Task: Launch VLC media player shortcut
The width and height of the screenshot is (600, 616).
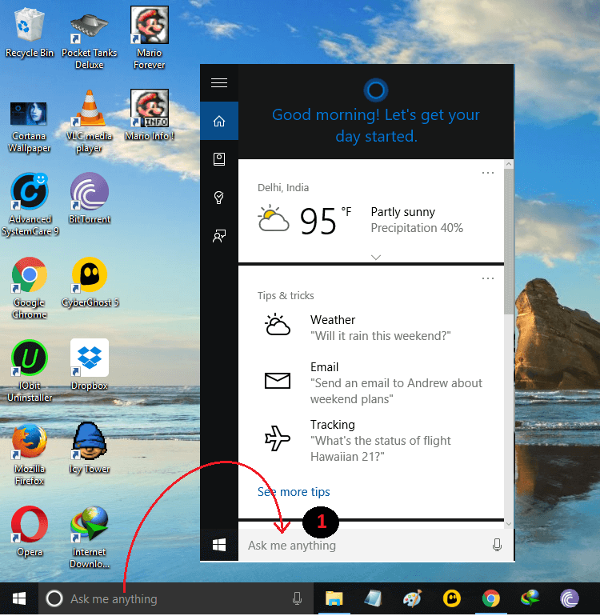Action: 89,121
